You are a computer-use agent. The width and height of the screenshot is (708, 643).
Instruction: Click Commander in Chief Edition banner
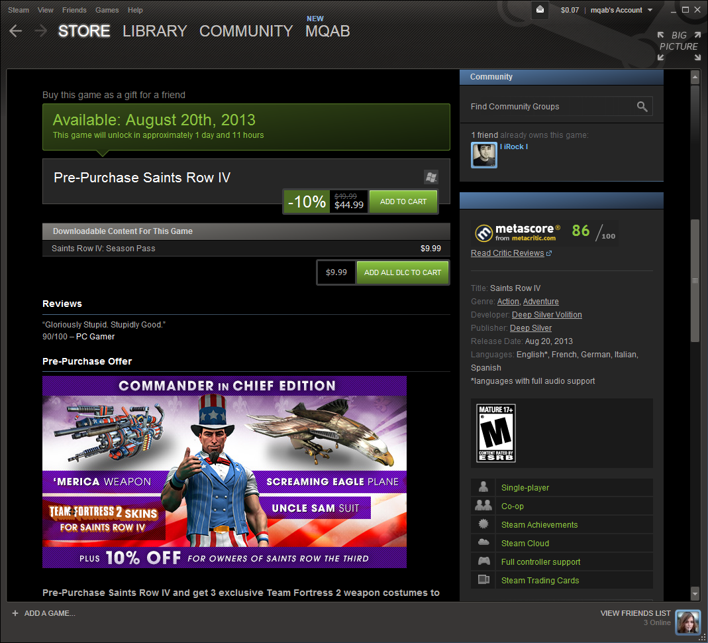click(x=225, y=472)
